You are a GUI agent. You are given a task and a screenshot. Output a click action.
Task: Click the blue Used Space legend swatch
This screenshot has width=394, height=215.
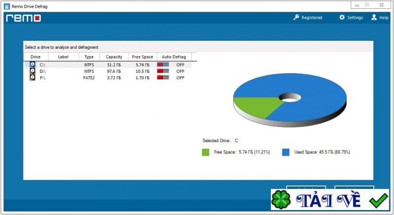[286, 152]
